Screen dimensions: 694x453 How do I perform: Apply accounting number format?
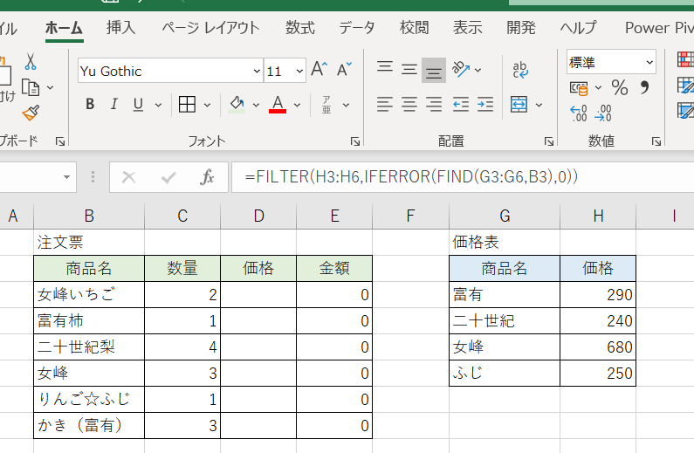(579, 88)
